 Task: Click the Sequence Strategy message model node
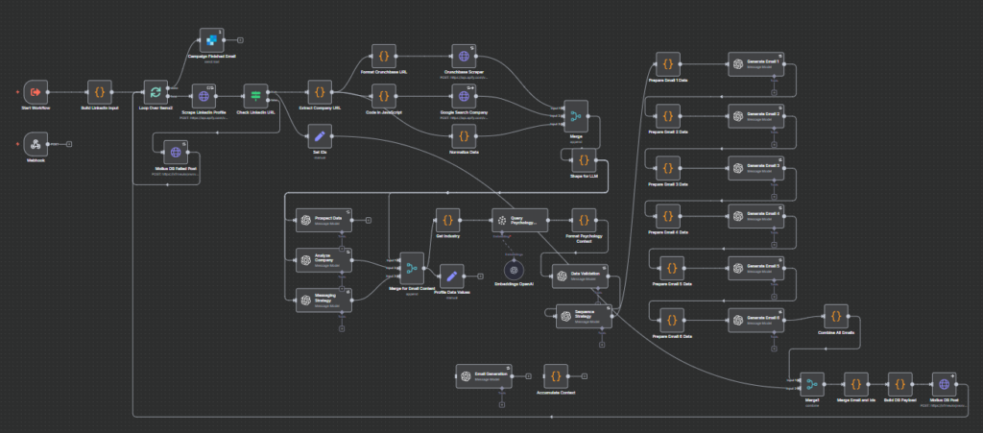tap(584, 316)
